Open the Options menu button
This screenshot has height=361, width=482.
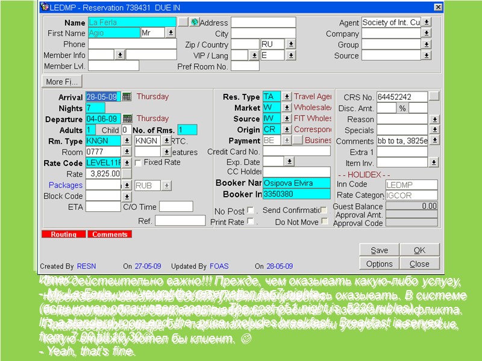(380, 264)
